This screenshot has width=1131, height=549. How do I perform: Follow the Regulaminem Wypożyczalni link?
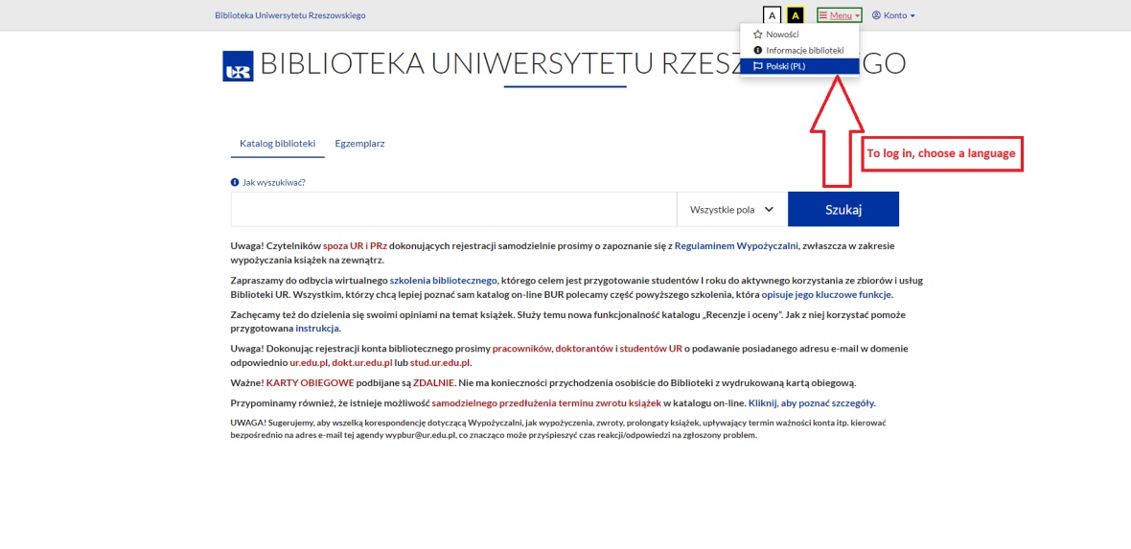[x=736, y=246]
